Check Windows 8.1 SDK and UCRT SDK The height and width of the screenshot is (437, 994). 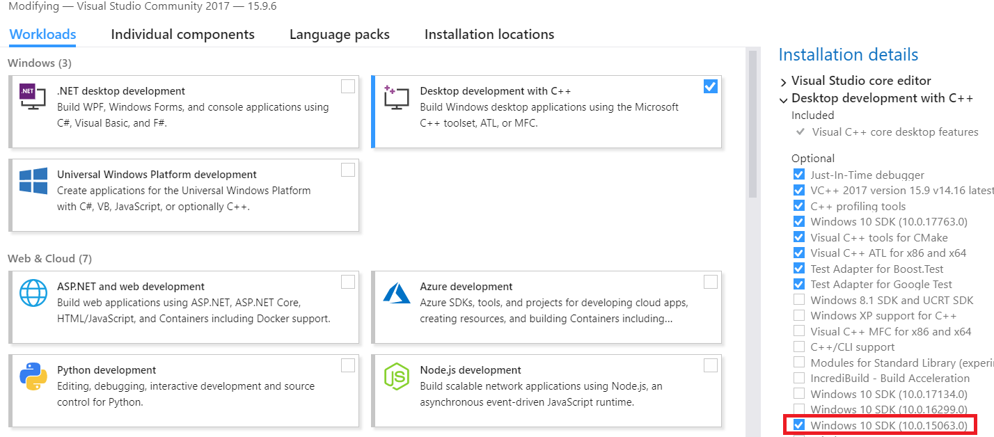tap(798, 300)
